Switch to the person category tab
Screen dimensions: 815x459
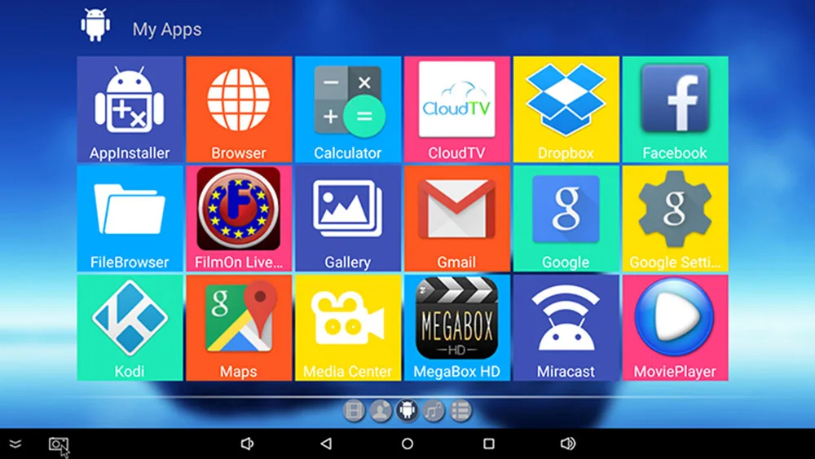click(381, 411)
